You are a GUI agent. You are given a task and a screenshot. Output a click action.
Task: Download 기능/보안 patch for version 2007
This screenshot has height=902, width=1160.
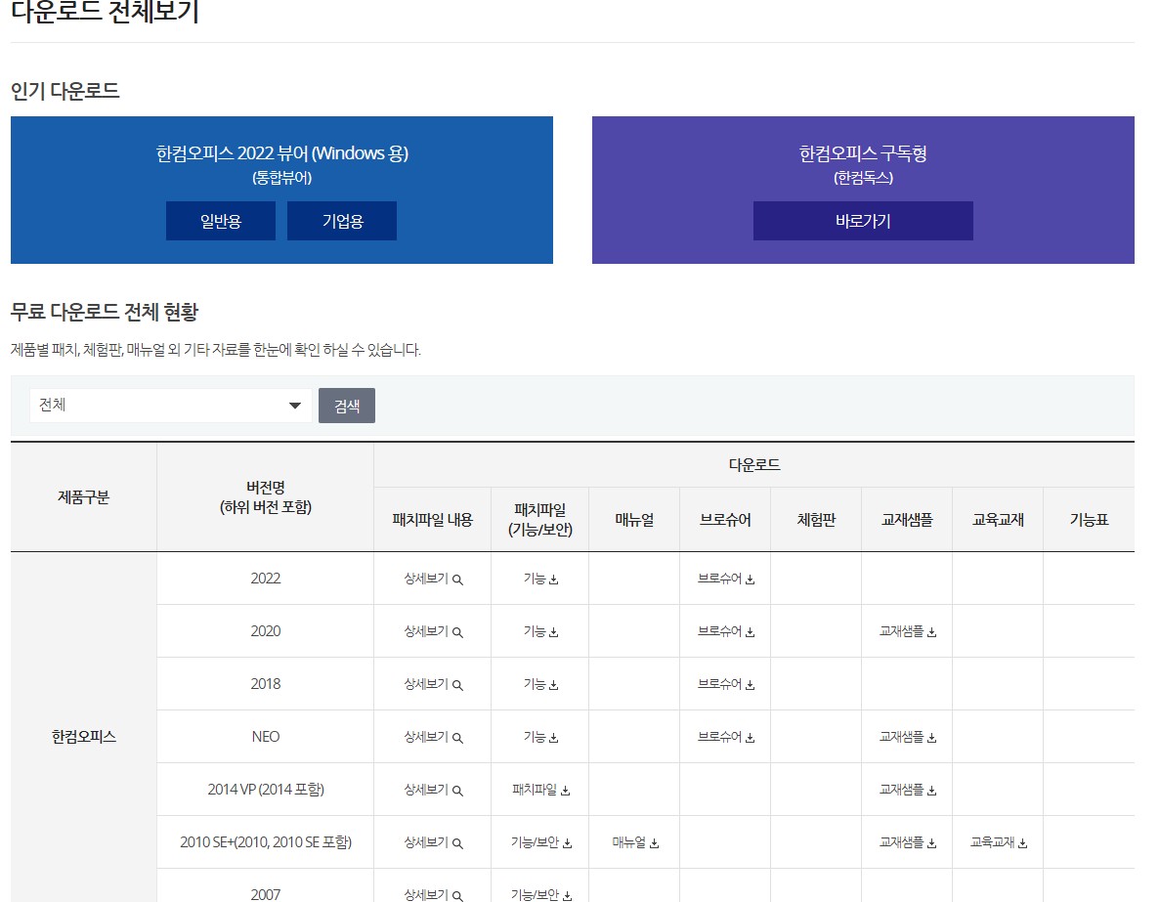click(540, 894)
